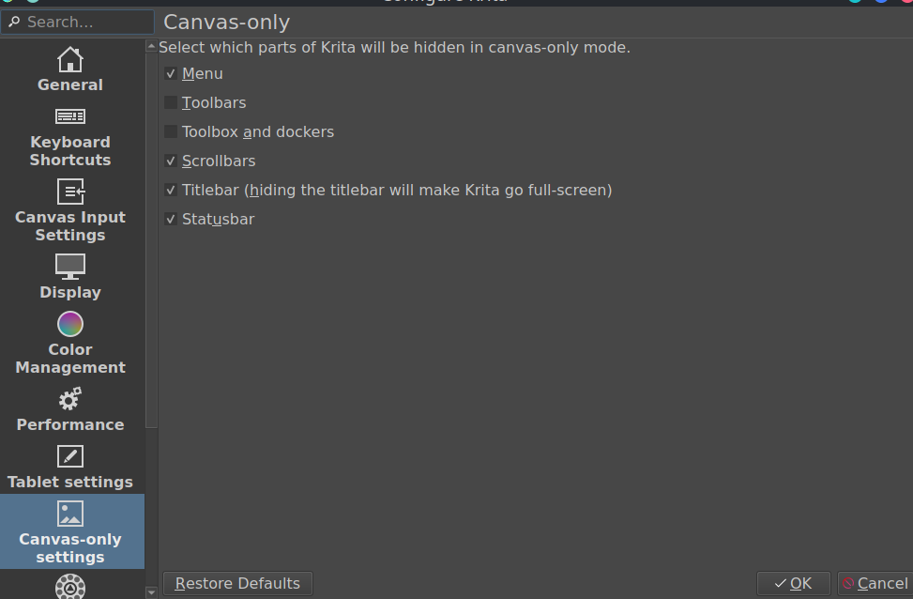The image size is (913, 599).
Task: Open Color Management via color wheel icon
Action: (70, 324)
